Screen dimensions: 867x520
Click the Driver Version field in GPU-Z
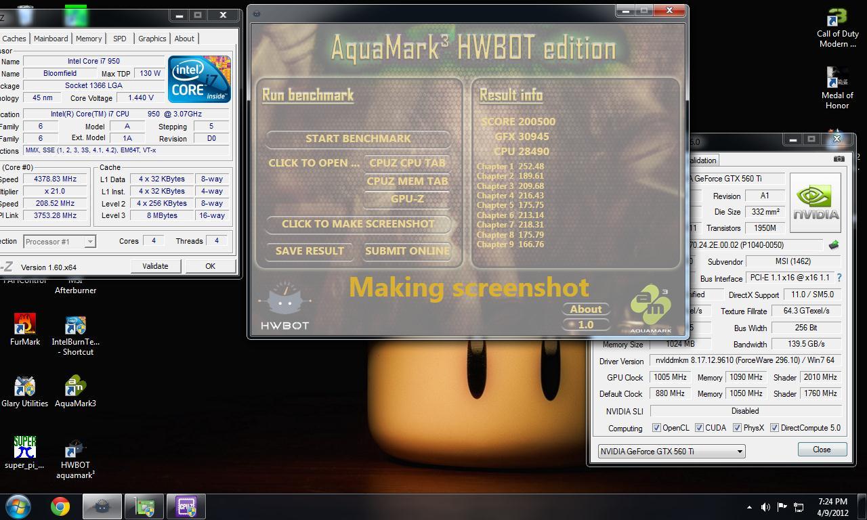pos(745,361)
